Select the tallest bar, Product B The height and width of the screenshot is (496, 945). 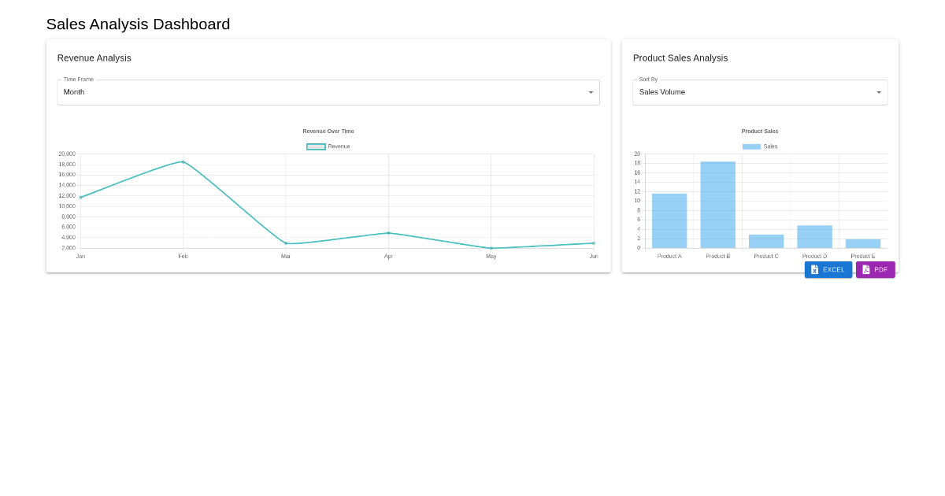(717, 205)
